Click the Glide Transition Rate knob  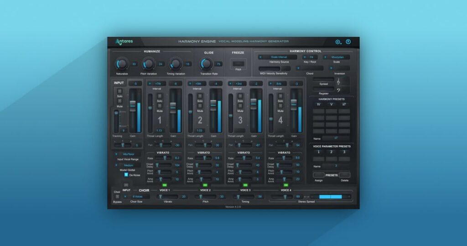[206, 64]
